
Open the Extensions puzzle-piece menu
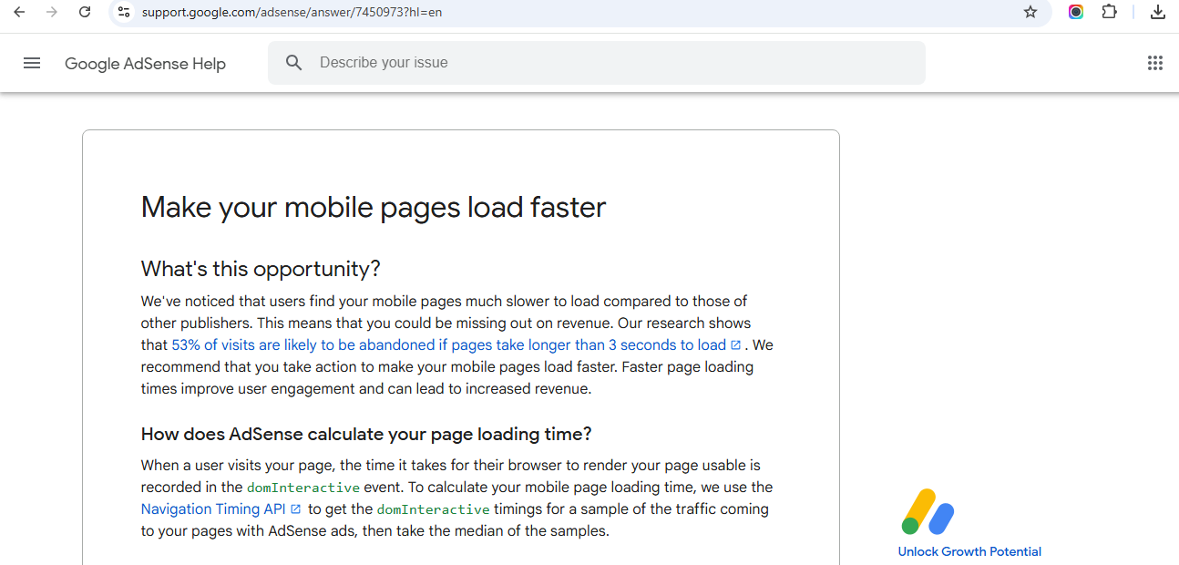point(1109,12)
